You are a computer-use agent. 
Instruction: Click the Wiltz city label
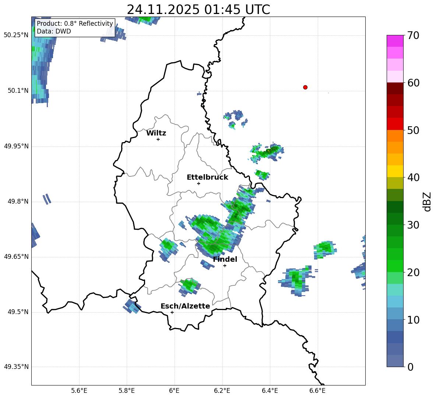click(x=156, y=133)
